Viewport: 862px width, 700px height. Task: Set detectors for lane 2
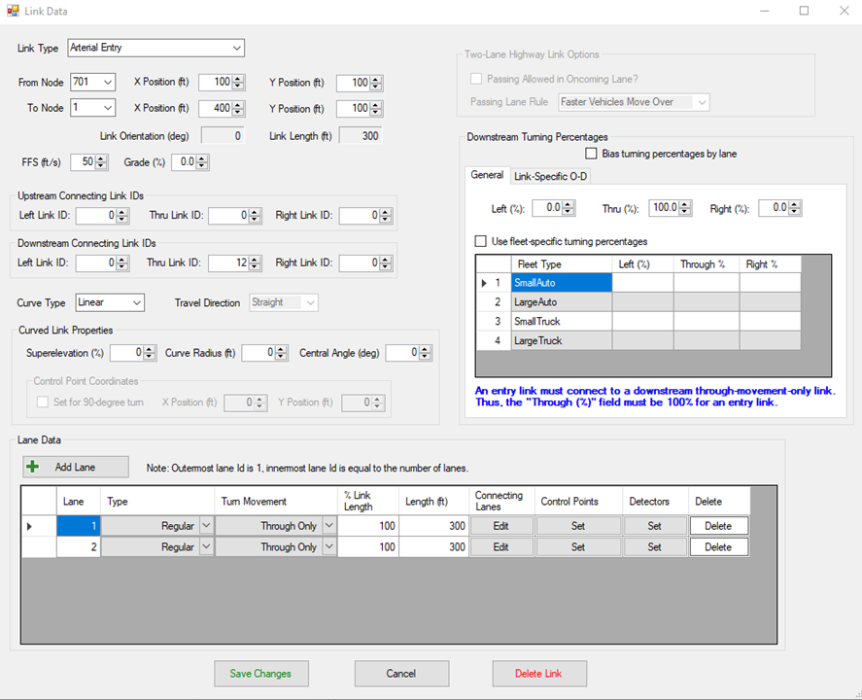[654, 546]
